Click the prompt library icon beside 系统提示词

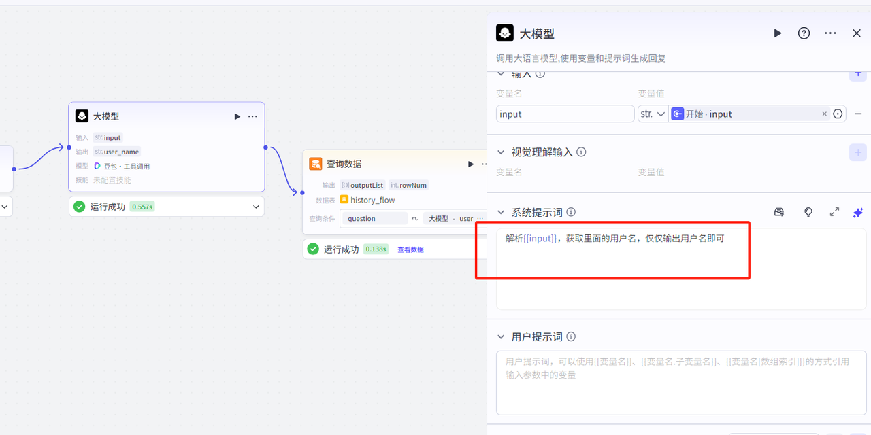[779, 212]
